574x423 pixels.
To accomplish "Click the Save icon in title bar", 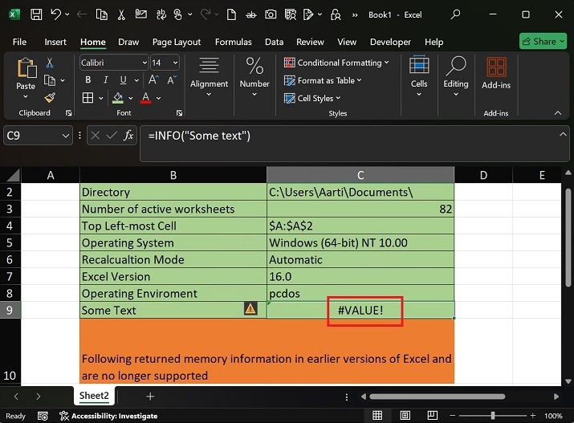I will point(35,14).
